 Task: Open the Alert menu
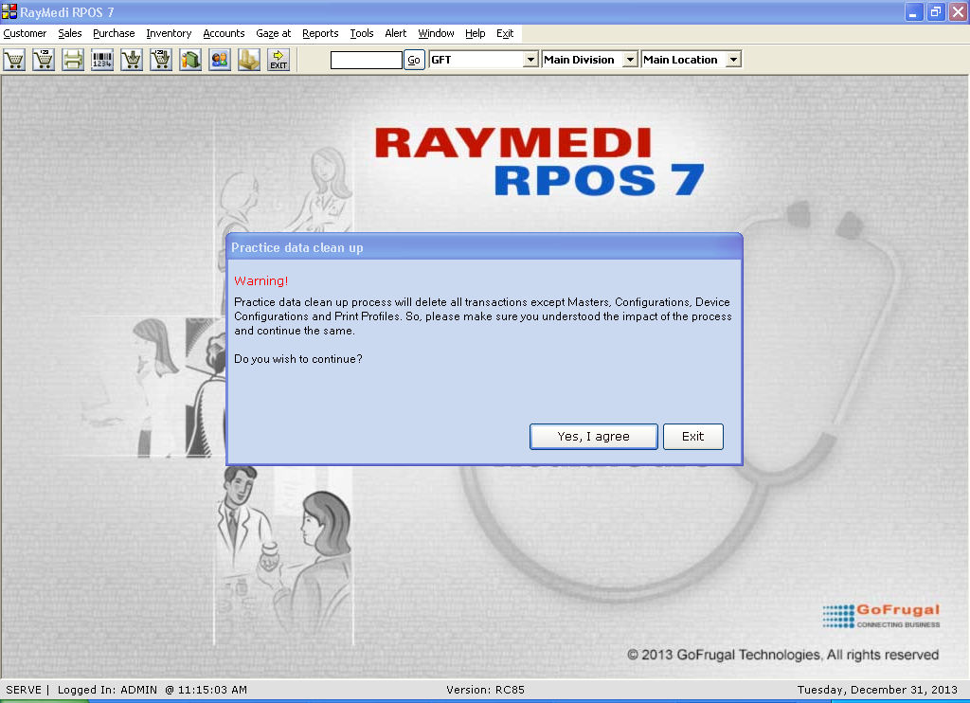click(396, 33)
